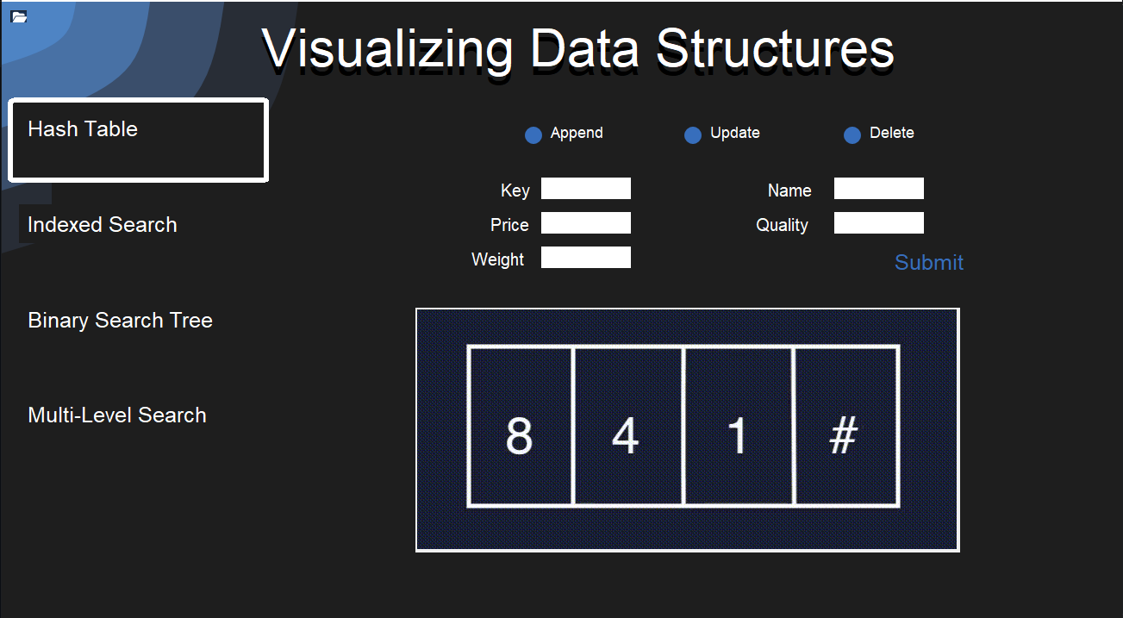Select the Update radio button
This screenshot has width=1123, height=618.
click(692, 134)
